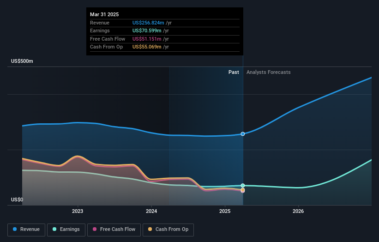Click the Cash From Op label in tooltip
Screen dimensions: 379x242
[x=106, y=47]
